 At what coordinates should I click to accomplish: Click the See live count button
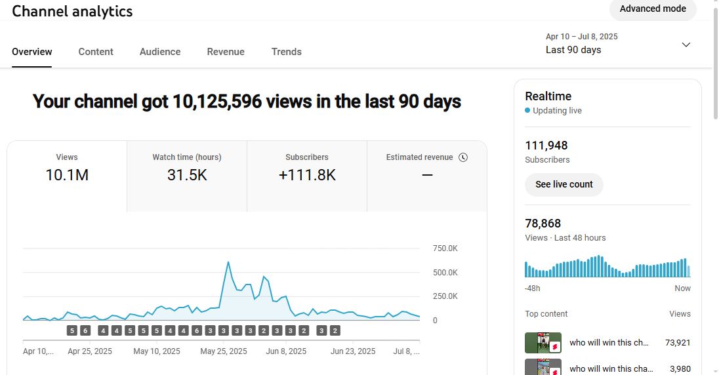pos(564,184)
